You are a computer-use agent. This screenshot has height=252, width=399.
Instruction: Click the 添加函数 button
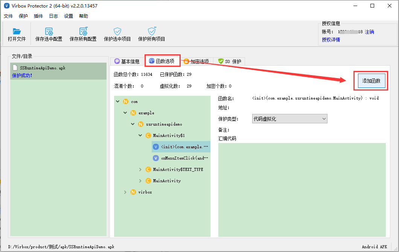pos(371,81)
